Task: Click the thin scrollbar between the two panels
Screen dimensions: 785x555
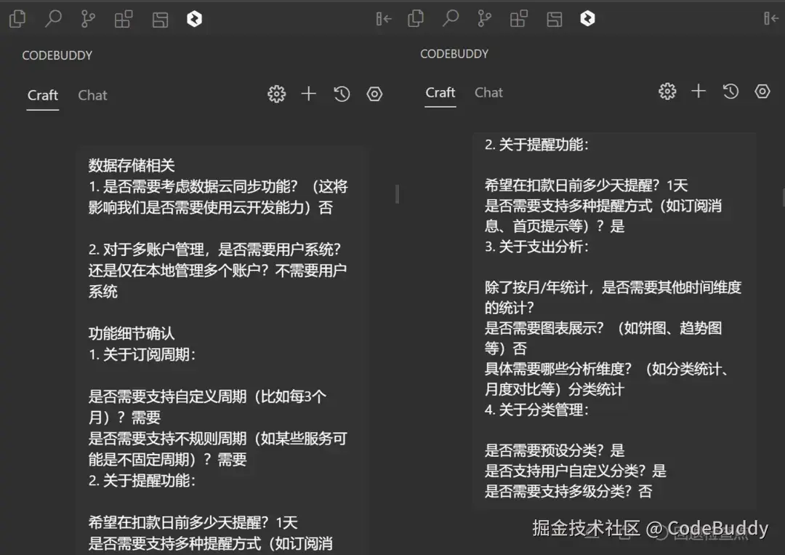Action: click(x=396, y=194)
